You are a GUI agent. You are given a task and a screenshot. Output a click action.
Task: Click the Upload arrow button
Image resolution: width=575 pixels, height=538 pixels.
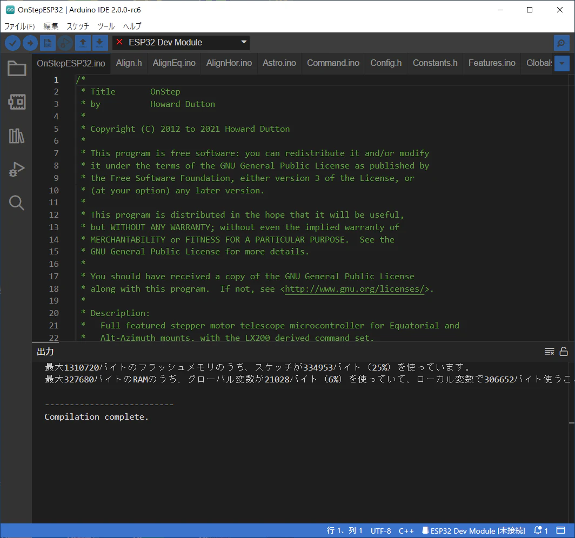(30, 43)
